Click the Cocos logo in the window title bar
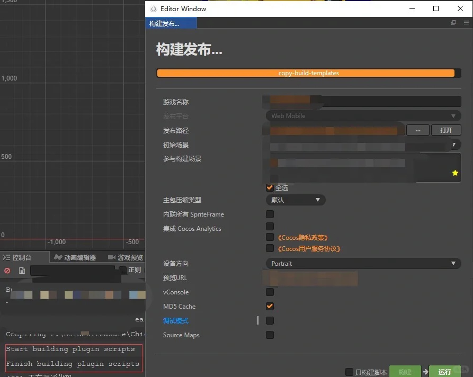 pyautogui.click(x=154, y=9)
